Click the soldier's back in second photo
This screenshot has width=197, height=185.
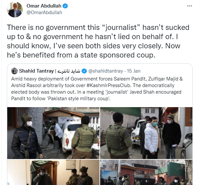[x=118, y=136]
